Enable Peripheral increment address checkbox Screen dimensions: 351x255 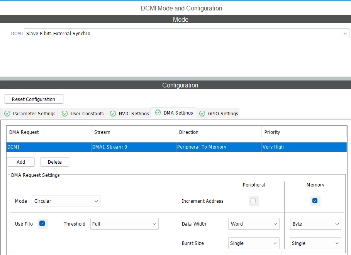[253, 200]
